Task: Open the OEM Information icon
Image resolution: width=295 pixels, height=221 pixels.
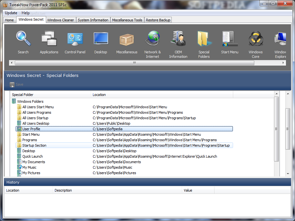Action: [178, 38]
